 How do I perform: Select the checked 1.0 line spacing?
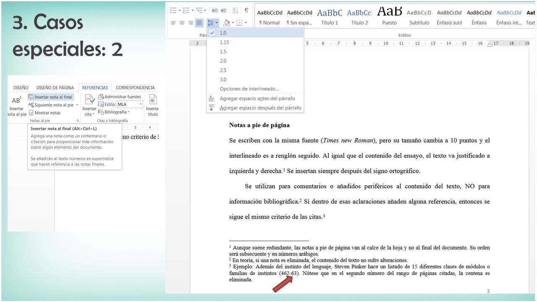point(255,33)
